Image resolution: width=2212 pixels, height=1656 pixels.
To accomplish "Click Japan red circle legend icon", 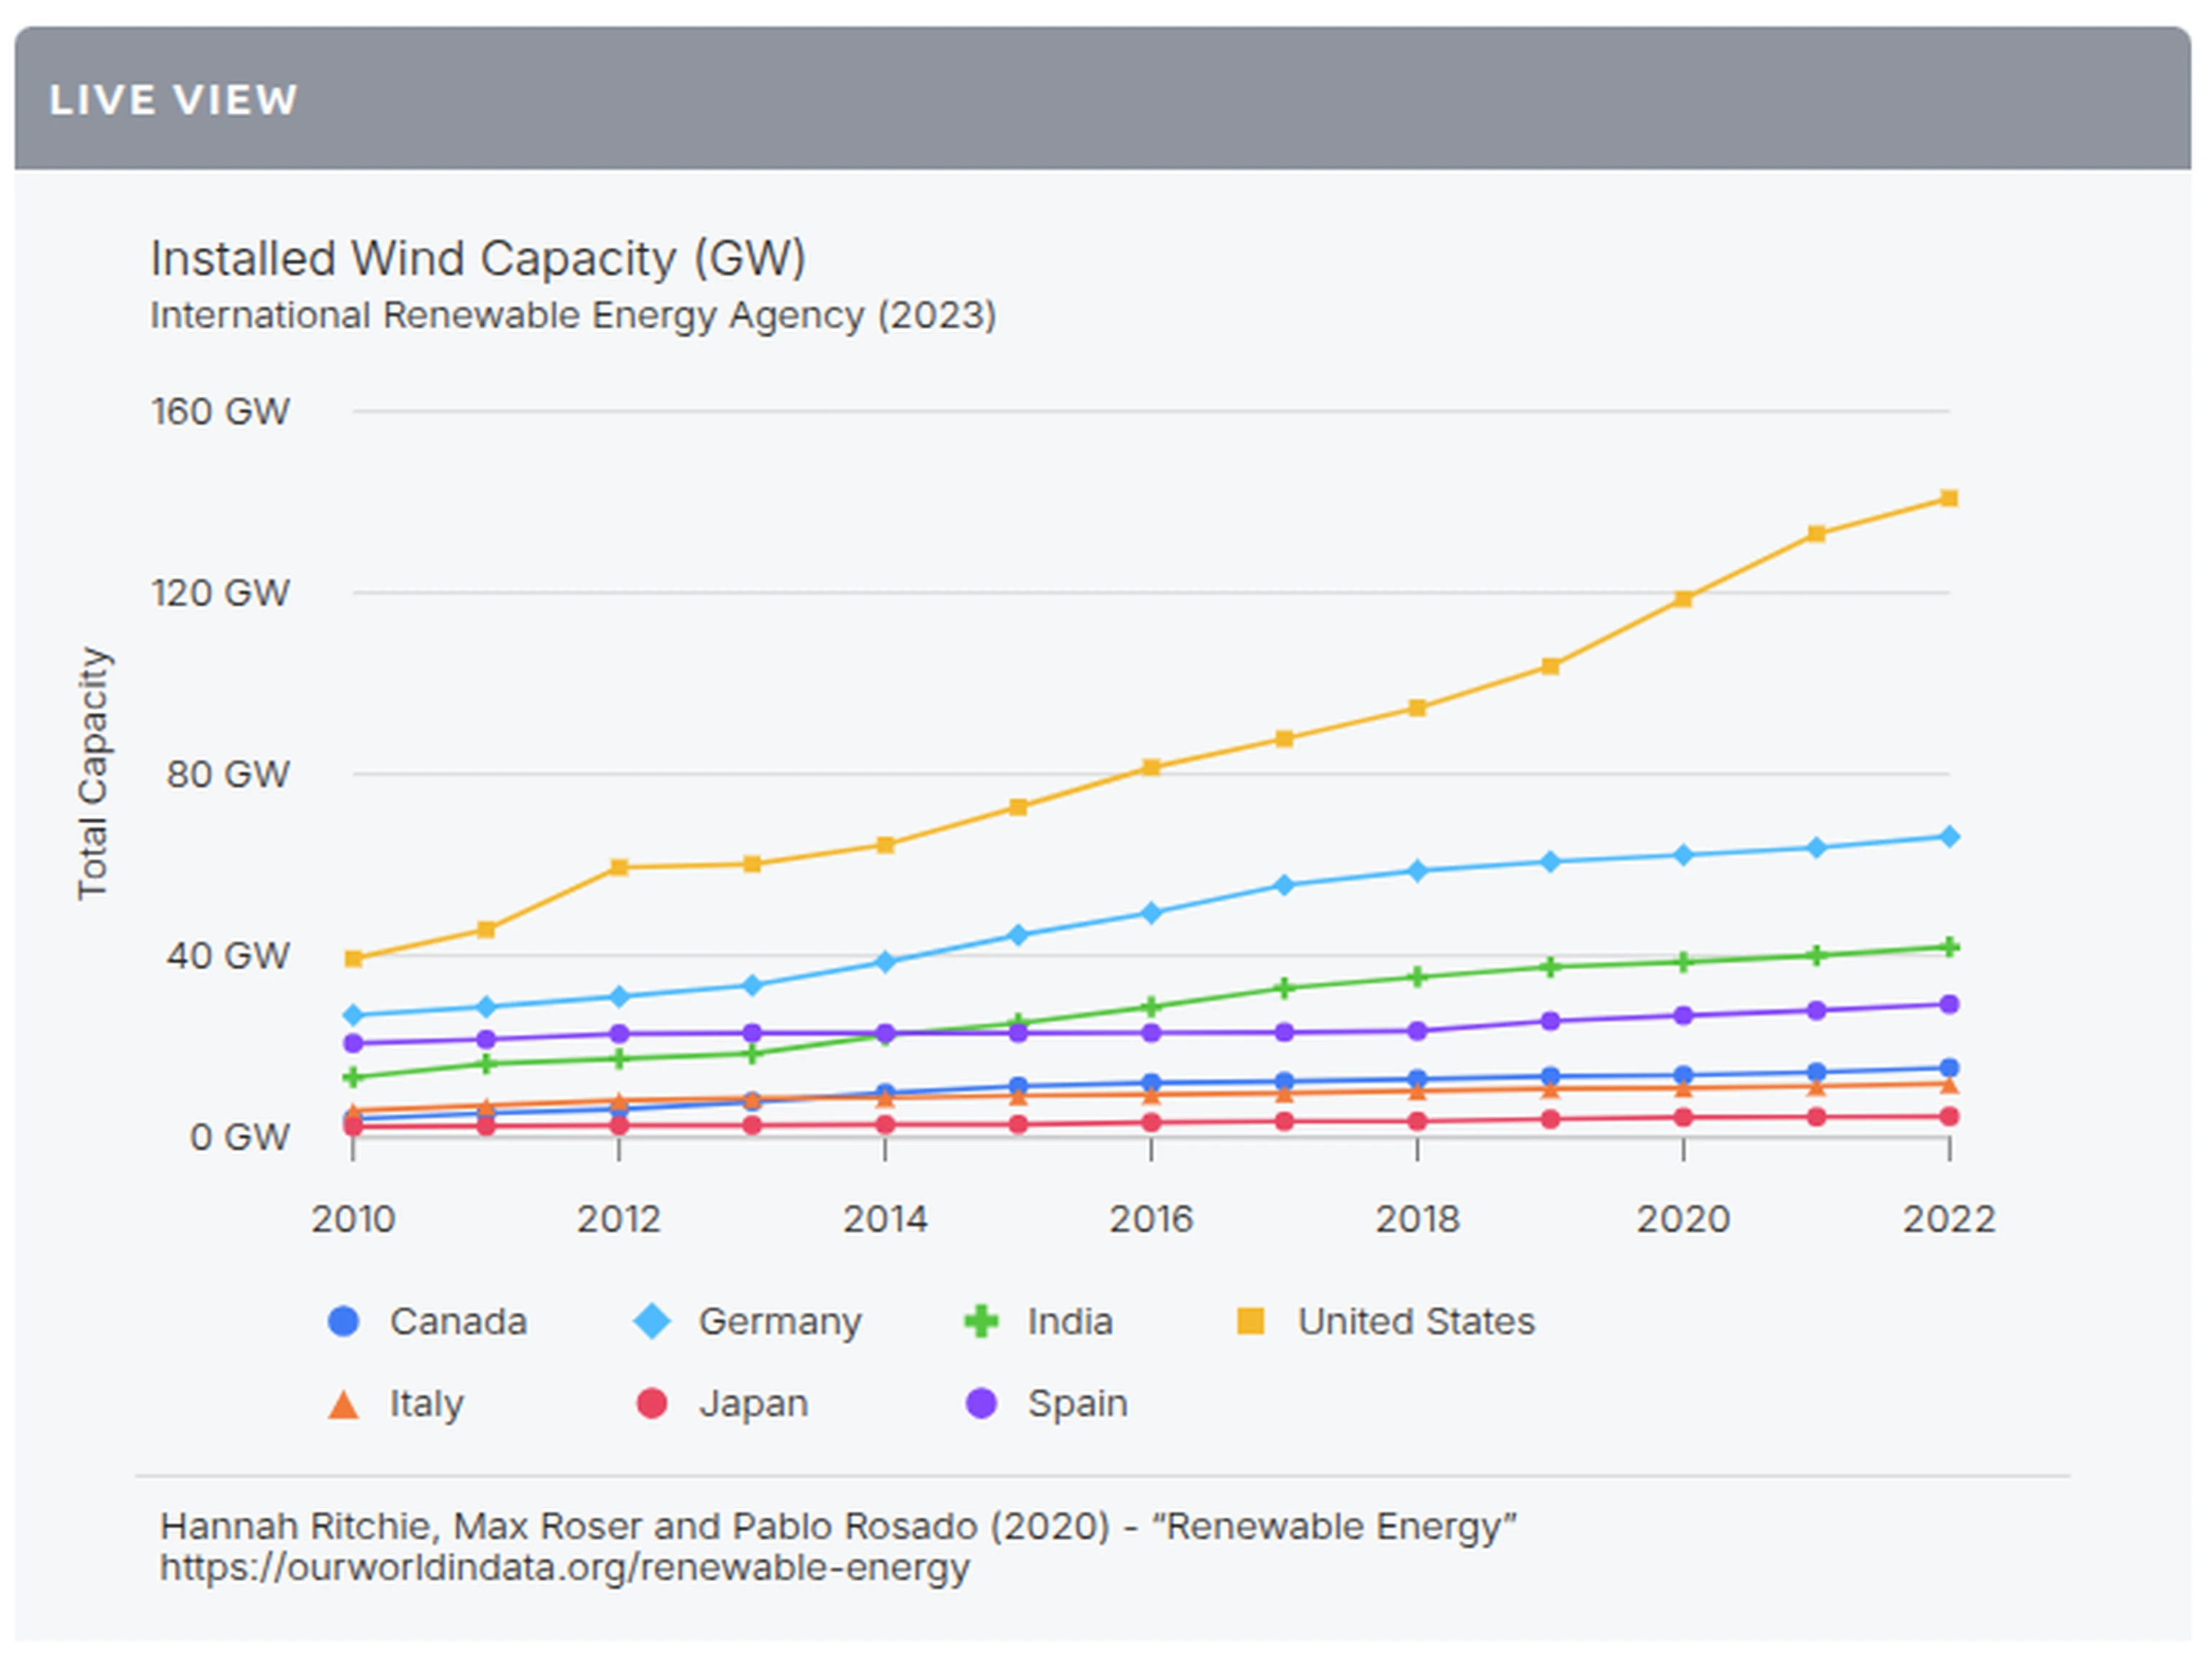I will pyautogui.click(x=652, y=1403).
